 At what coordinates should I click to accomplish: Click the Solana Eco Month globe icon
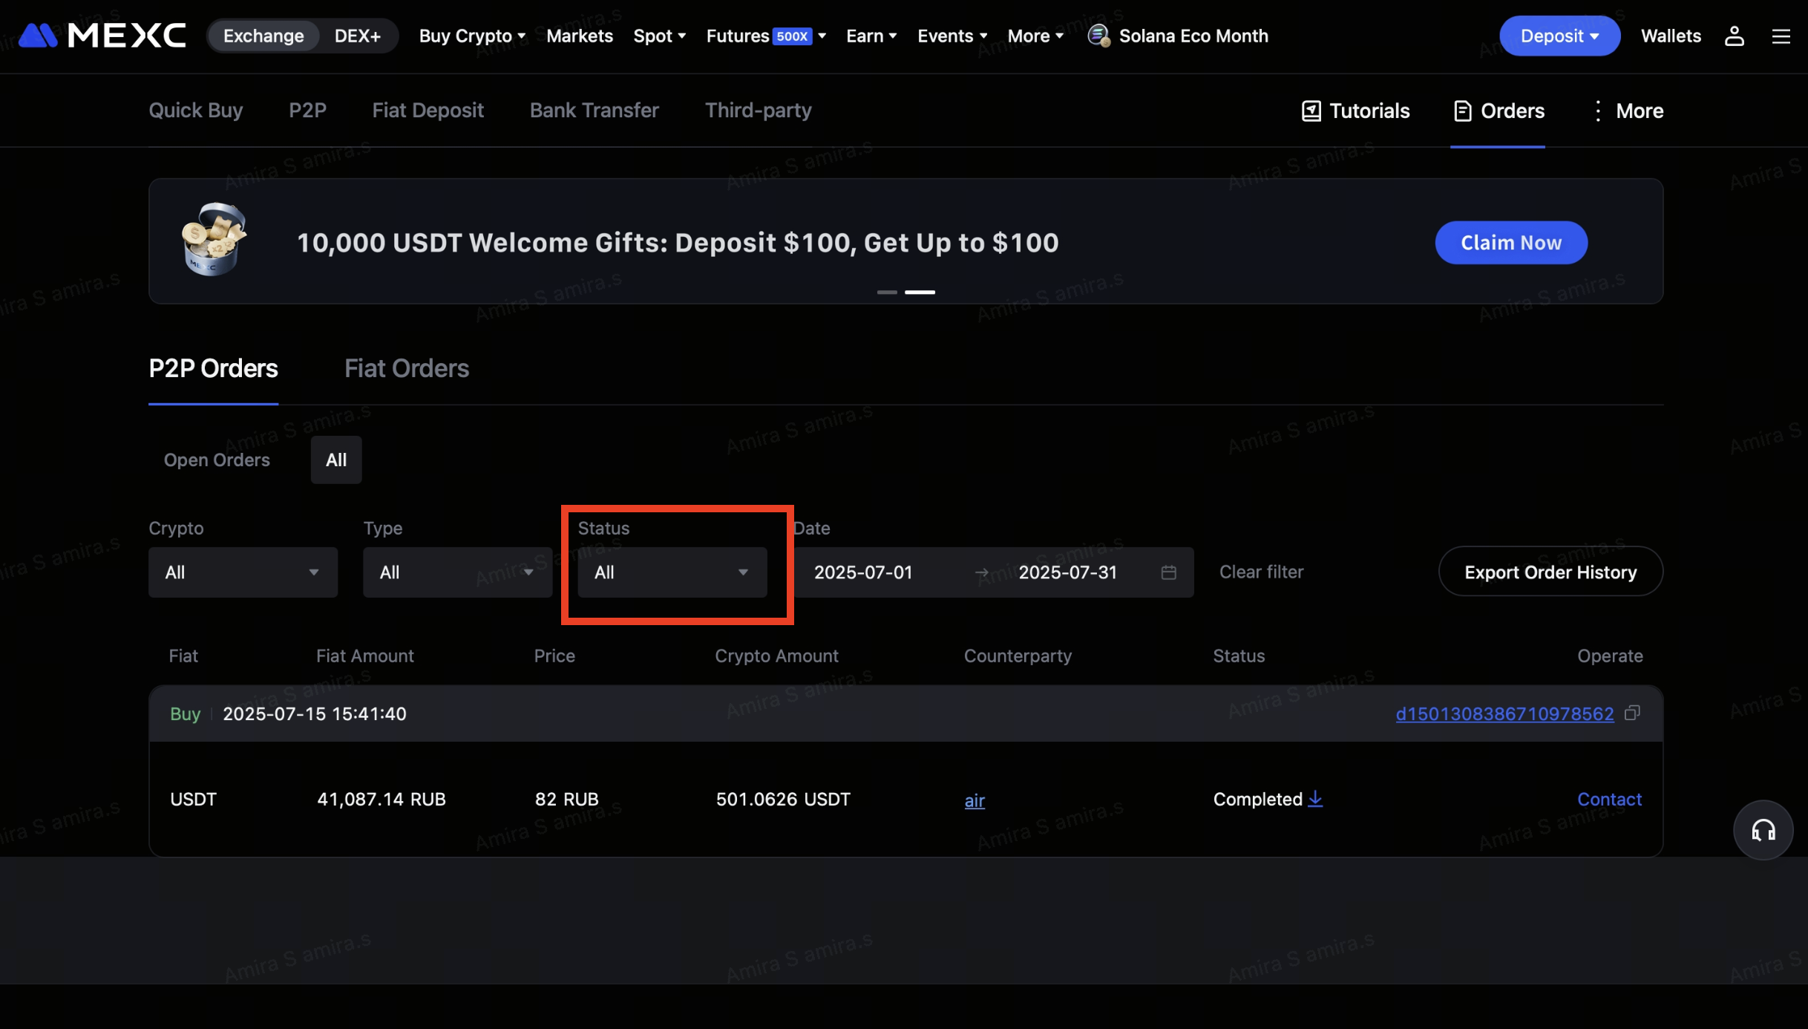[x=1098, y=36]
